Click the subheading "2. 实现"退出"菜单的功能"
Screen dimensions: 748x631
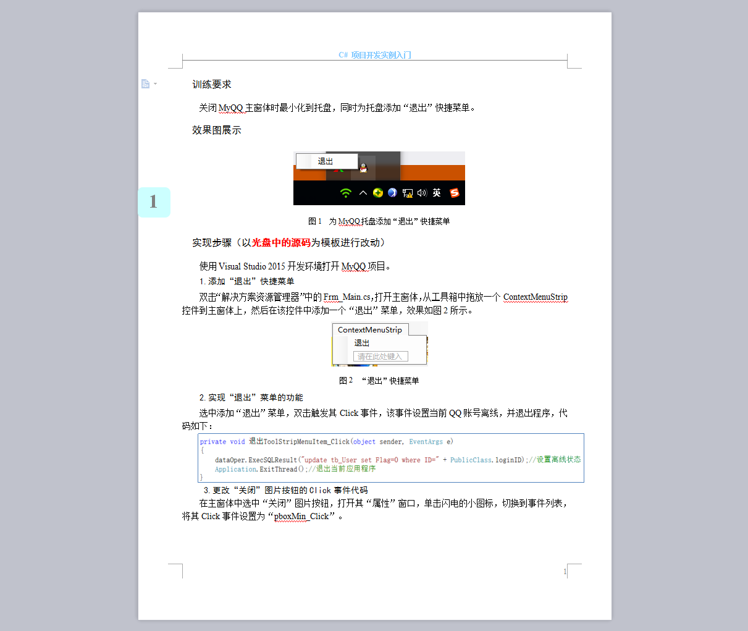251,397
